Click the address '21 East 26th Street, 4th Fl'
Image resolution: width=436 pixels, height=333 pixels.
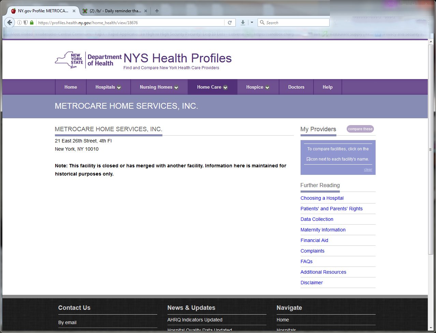point(83,141)
